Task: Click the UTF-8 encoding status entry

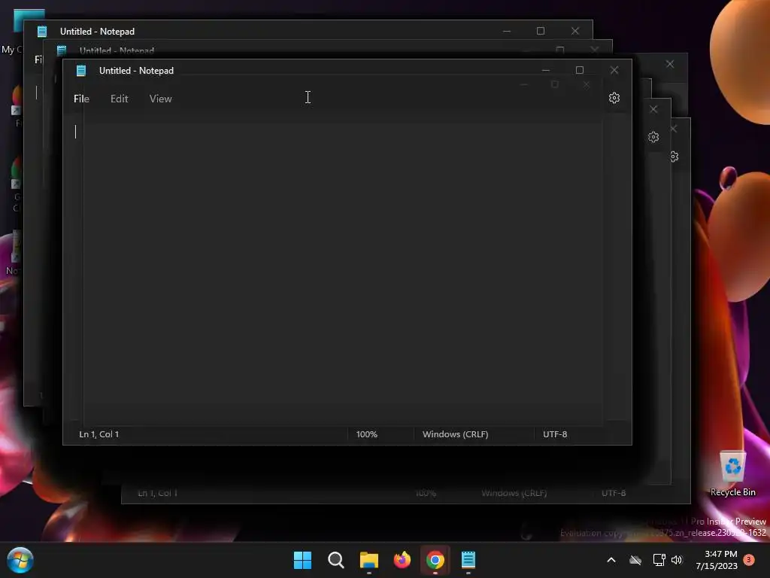Action: pos(555,434)
